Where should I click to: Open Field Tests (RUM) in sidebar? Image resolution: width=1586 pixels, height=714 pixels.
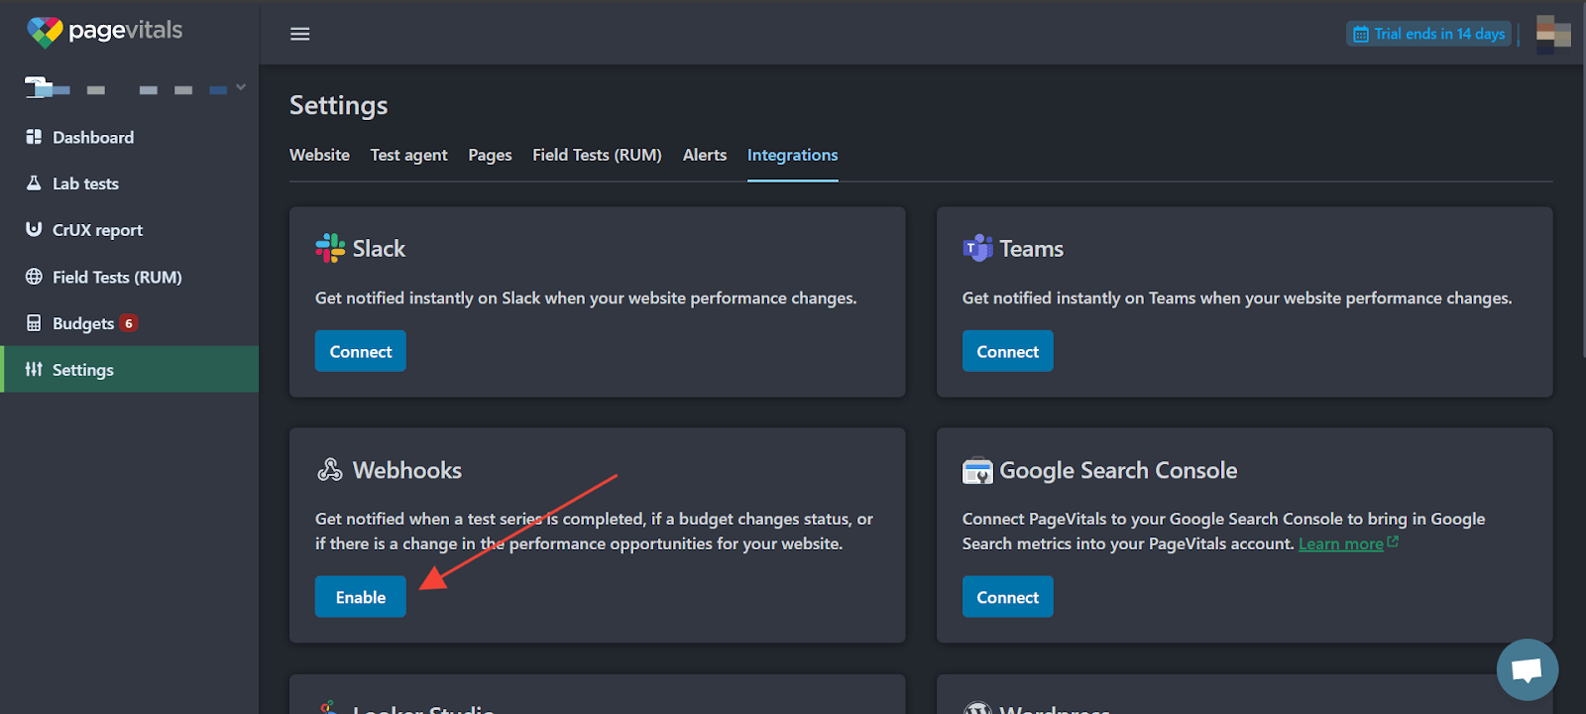(x=129, y=277)
